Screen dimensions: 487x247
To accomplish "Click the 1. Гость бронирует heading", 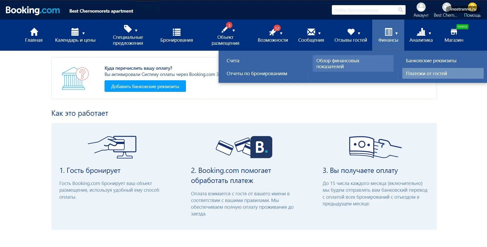I will point(90,170).
